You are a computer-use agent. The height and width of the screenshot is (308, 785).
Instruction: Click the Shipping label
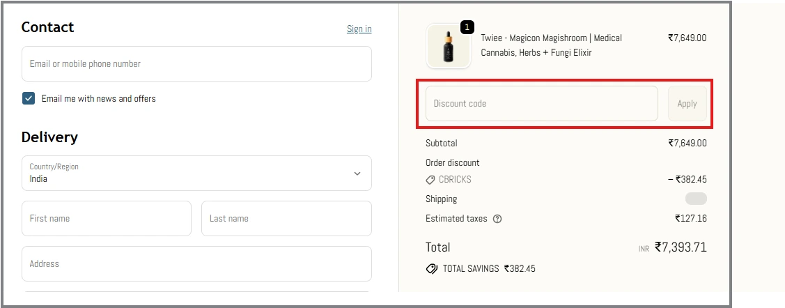pos(441,199)
